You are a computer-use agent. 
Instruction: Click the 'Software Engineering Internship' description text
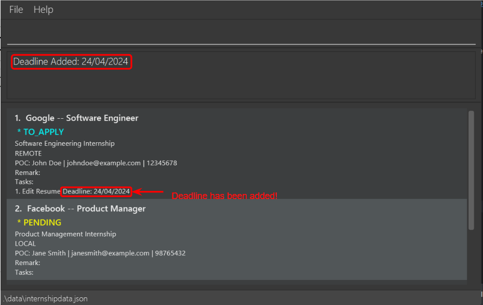point(64,144)
